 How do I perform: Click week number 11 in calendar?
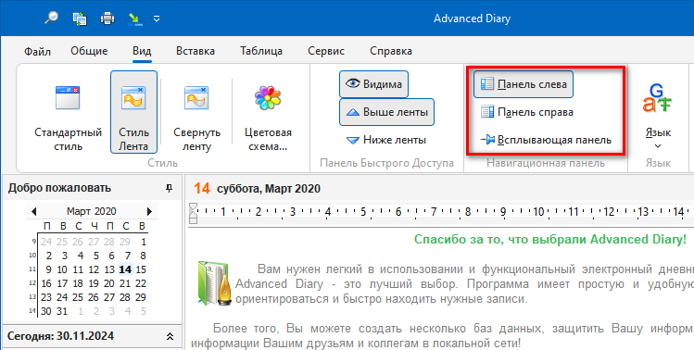coord(32,269)
